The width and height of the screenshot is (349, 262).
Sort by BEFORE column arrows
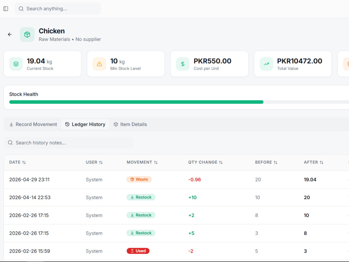276,162
